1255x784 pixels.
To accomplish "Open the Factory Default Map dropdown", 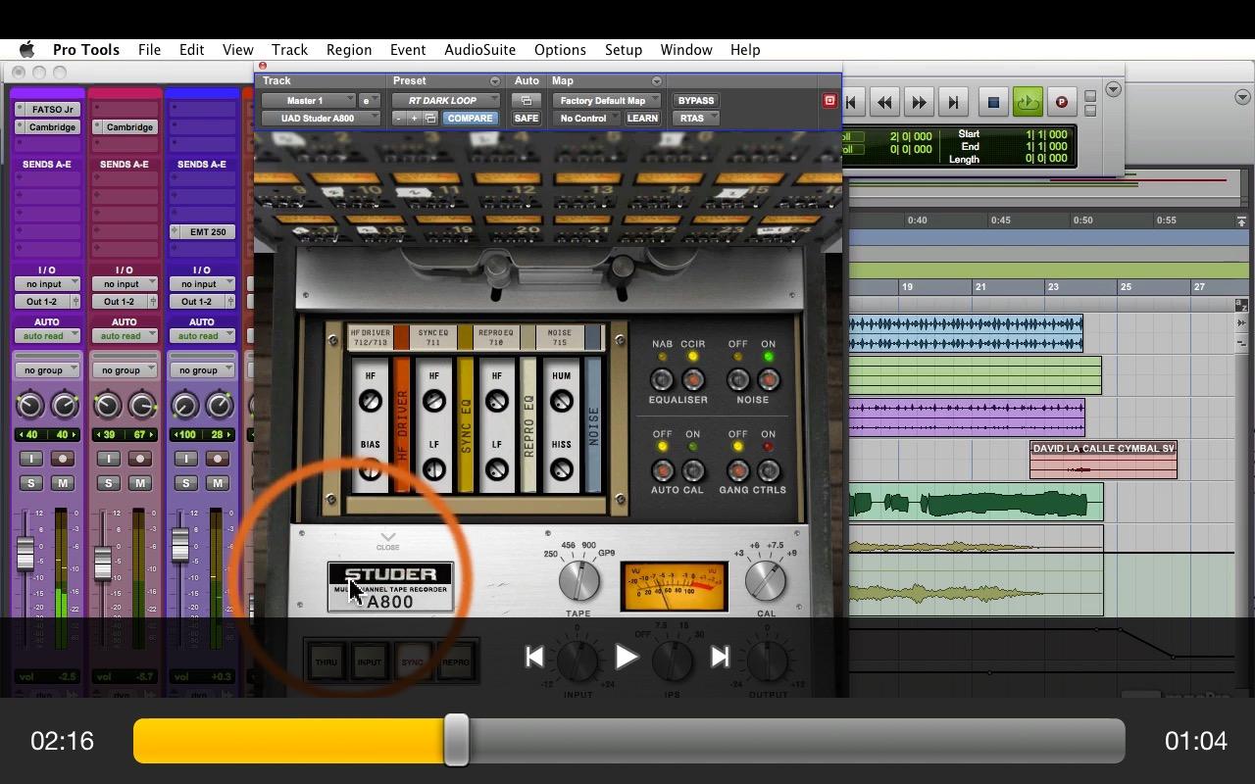I will click(607, 101).
